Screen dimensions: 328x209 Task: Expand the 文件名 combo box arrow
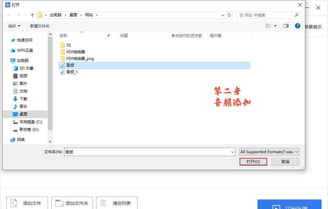click(233, 152)
